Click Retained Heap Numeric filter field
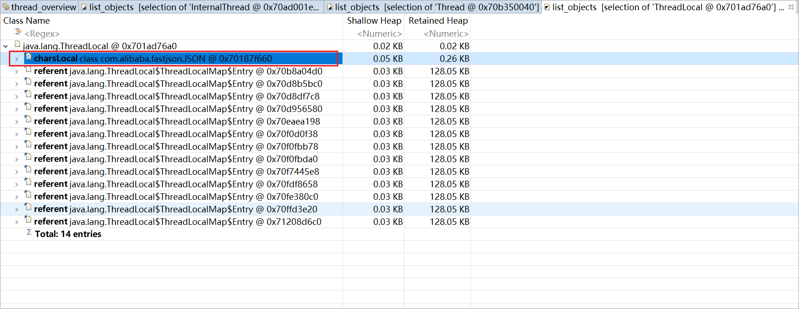 [x=445, y=33]
